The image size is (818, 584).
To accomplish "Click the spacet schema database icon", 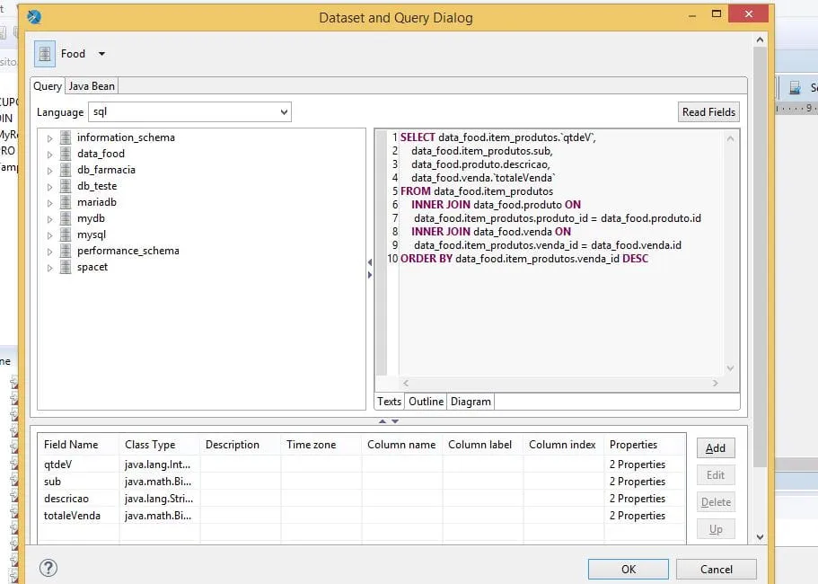I will click(x=66, y=267).
